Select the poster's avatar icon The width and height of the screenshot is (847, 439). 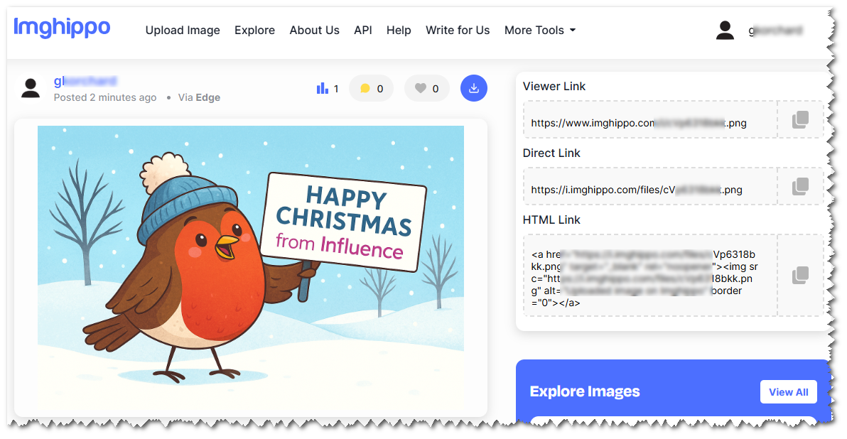(x=31, y=88)
